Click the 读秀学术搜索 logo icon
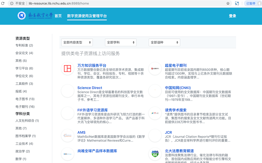 pyautogui.click(x=155, y=113)
